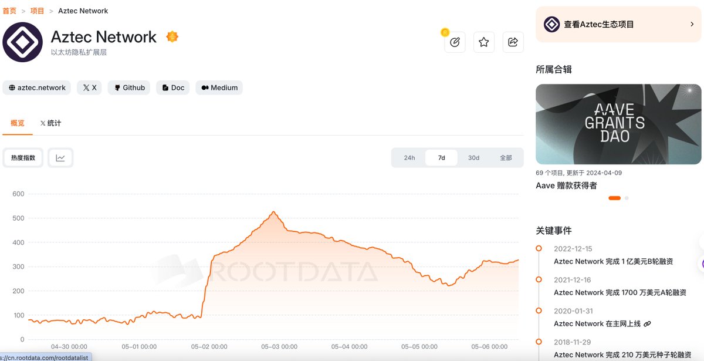Select the 概览 overview tab
Screen dimensions: 704x361
coord(18,123)
